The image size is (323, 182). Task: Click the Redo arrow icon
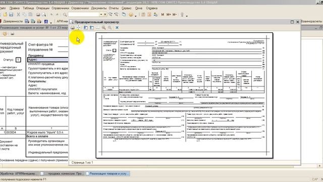(x=57, y=15)
